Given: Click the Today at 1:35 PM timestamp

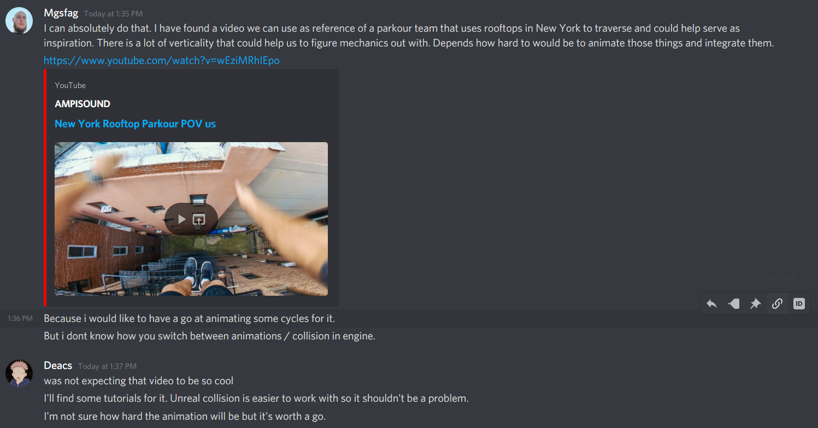Looking at the screenshot, I should click(113, 14).
